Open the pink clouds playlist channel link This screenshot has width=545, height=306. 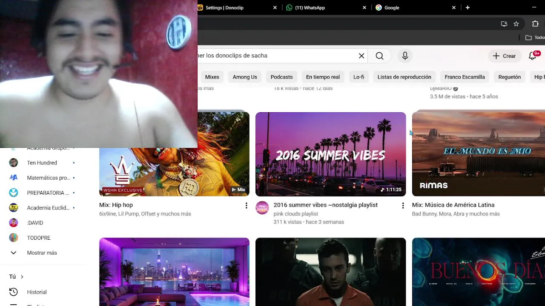pos(296,214)
